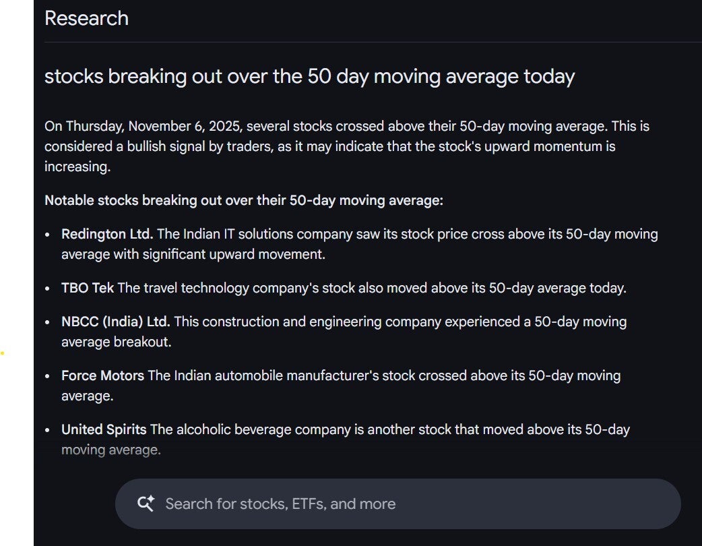Screen dimensions: 702x546
Task: Open the Force Motors stock entry
Action: pyautogui.click(x=101, y=375)
